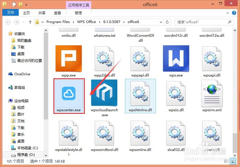
Task: Open 收藏夹 in navigation pane
Action: pos(20,34)
